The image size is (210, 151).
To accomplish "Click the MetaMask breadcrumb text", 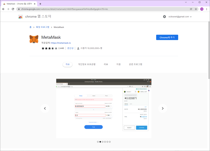I will tap(59, 27).
